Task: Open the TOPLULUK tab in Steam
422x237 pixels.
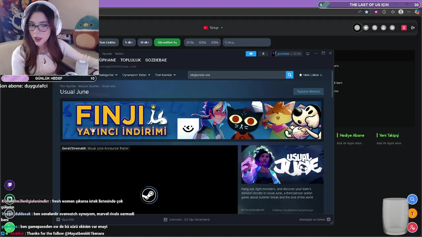Action: 131,60
